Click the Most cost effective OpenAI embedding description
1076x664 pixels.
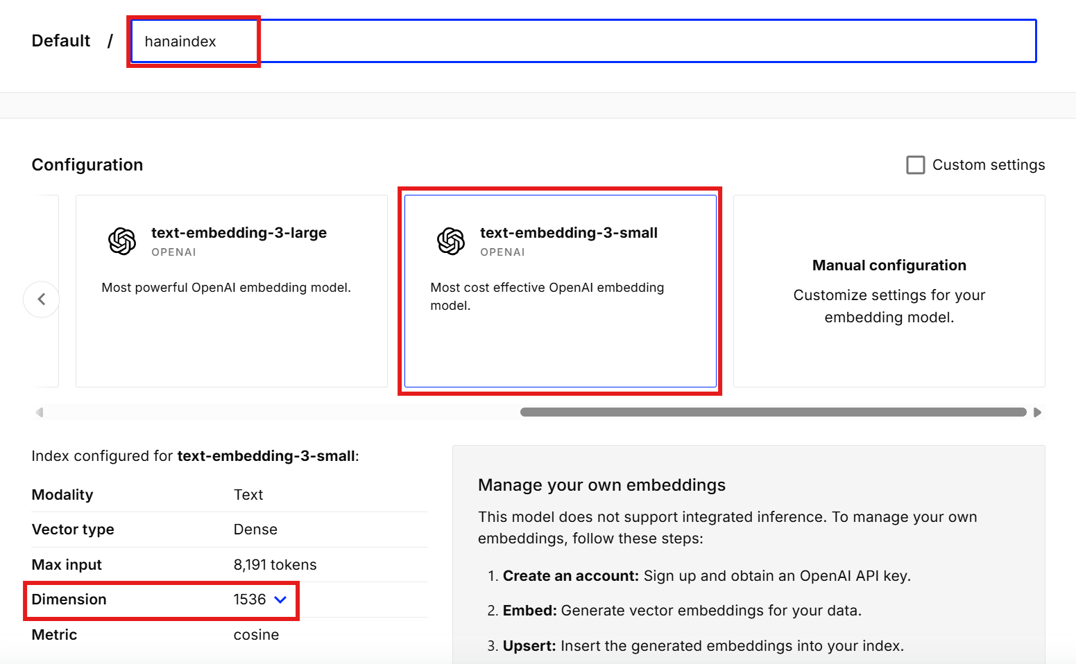click(x=547, y=297)
